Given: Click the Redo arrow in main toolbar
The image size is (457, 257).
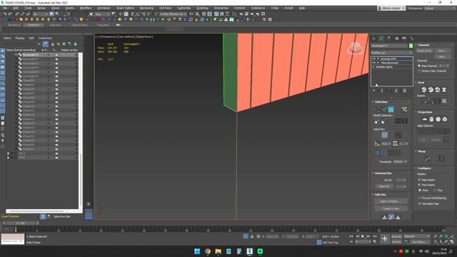Looking at the screenshot, I should 10,14.
